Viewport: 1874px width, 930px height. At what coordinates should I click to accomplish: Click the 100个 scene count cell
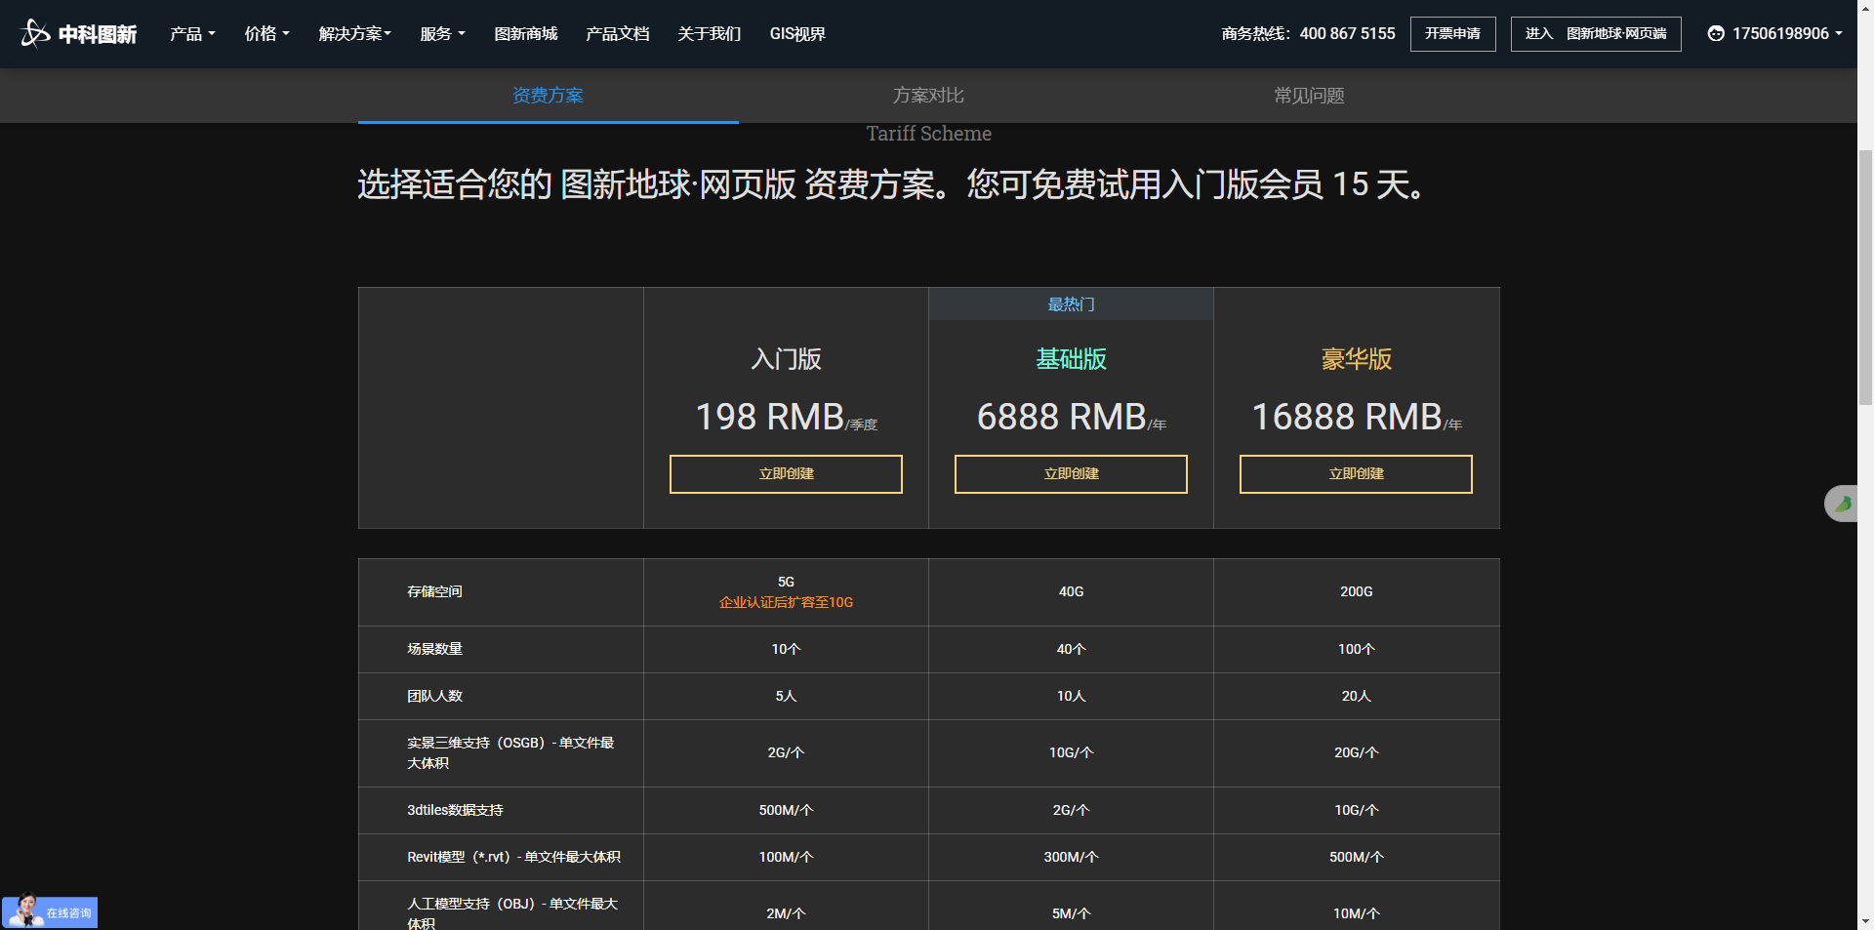[x=1356, y=649]
